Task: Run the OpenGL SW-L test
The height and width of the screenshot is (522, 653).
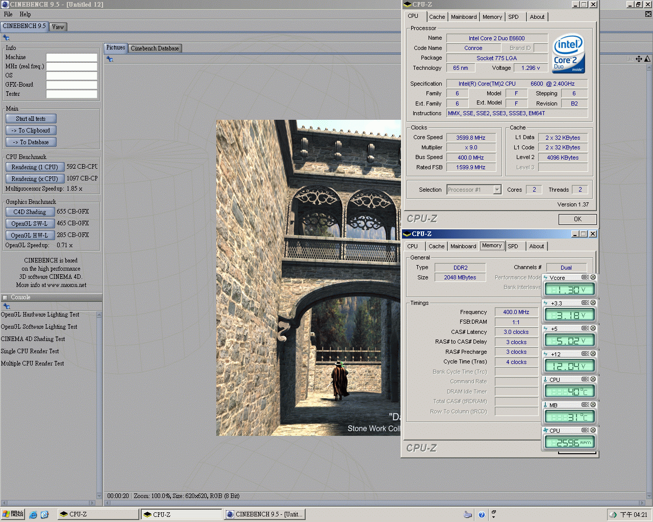Action: click(30, 224)
